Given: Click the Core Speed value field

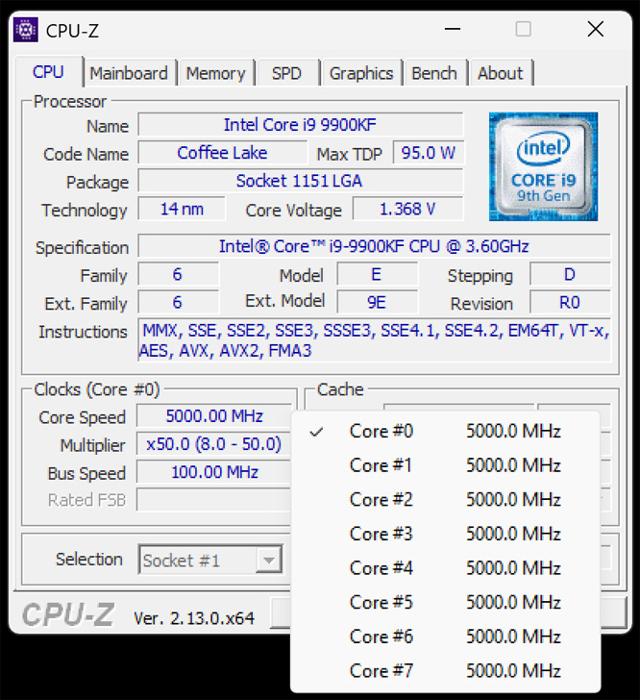Looking at the screenshot, I should click(x=215, y=416).
